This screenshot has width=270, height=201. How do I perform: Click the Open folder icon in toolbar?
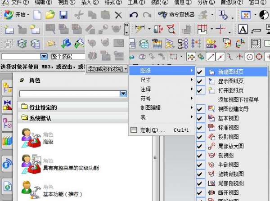50,15
